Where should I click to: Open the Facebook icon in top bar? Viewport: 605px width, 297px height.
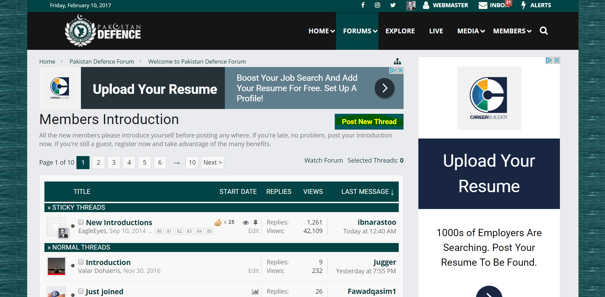tap(363, 5)
